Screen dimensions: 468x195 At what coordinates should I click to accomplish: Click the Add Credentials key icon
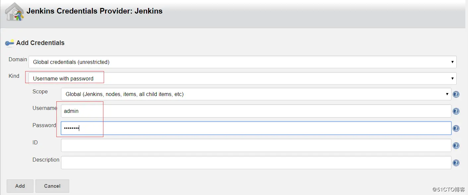coord(10,43)
